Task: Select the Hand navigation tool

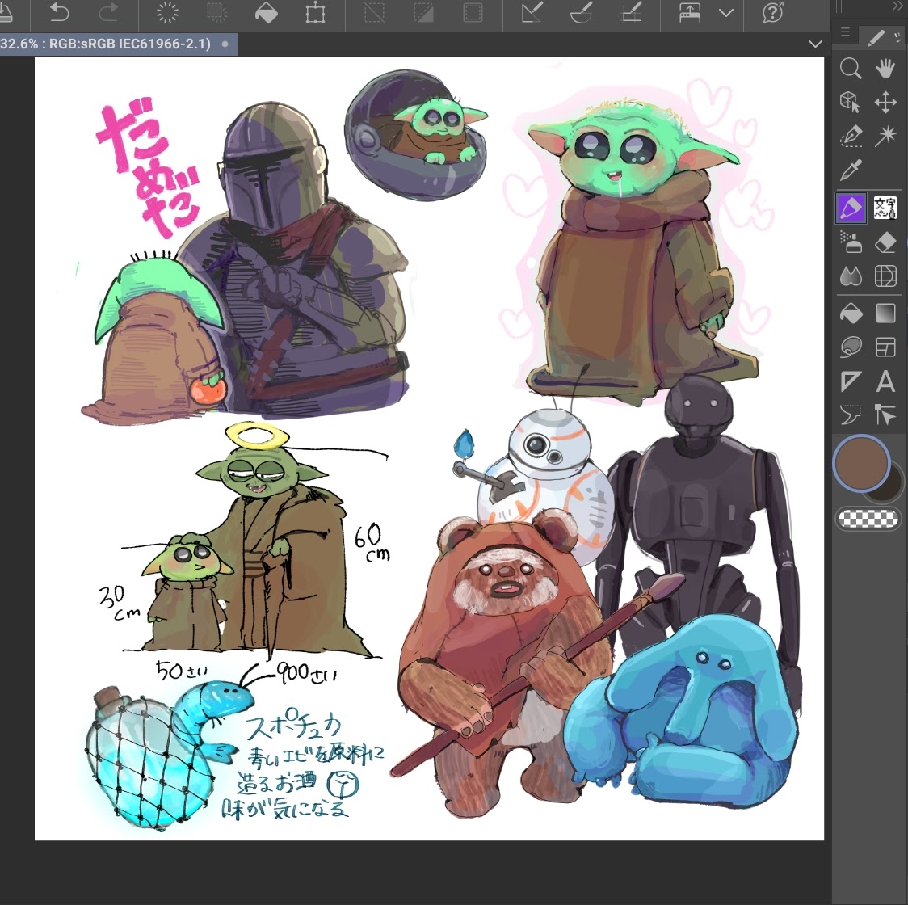Action: coord(885,69)
